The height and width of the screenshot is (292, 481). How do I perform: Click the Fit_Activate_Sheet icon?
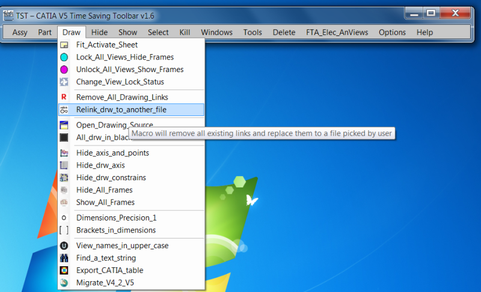[x=64, y=45]
